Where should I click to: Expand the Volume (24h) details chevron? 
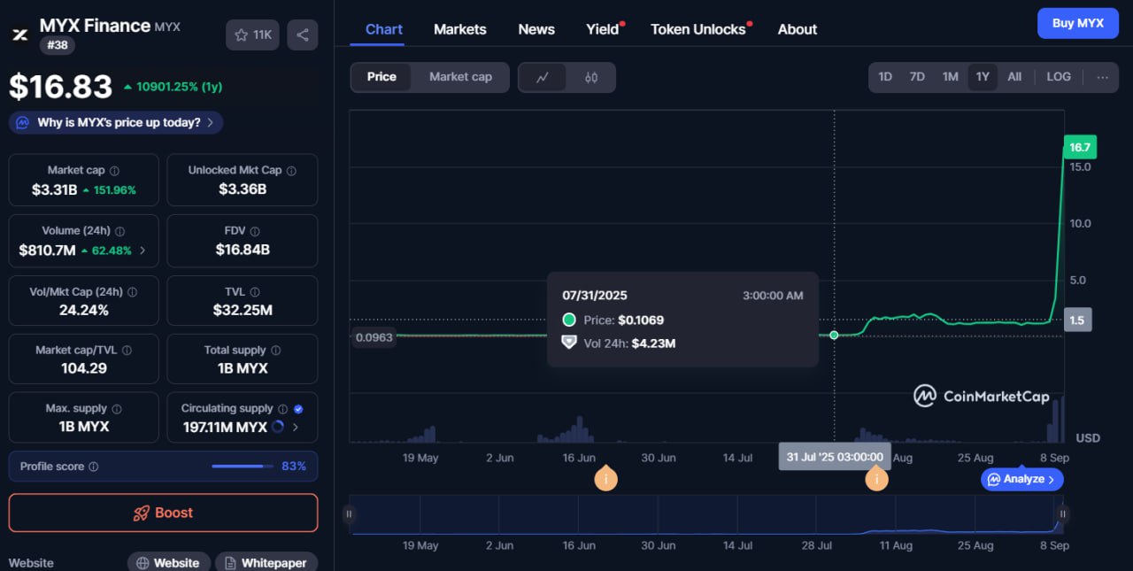[143, 251]
